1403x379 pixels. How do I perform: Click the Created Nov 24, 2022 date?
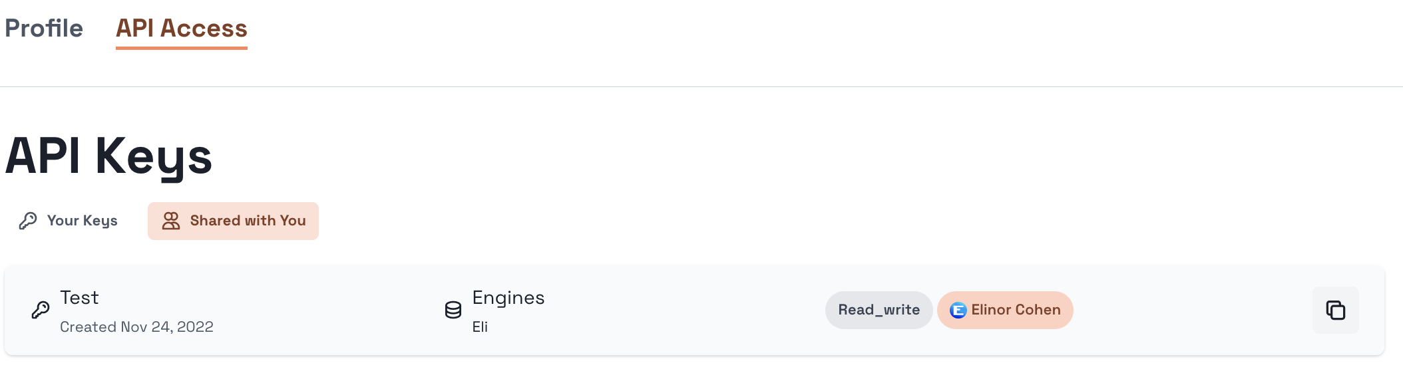click(x=136, y=327)
